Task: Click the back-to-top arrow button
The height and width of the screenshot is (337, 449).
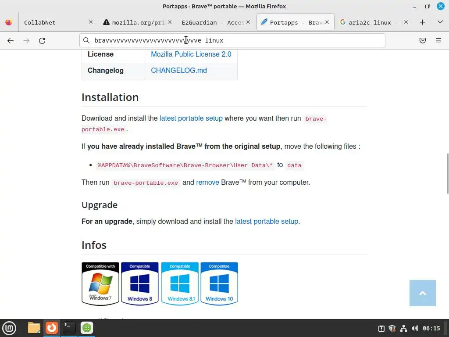Action: point(422,293)
